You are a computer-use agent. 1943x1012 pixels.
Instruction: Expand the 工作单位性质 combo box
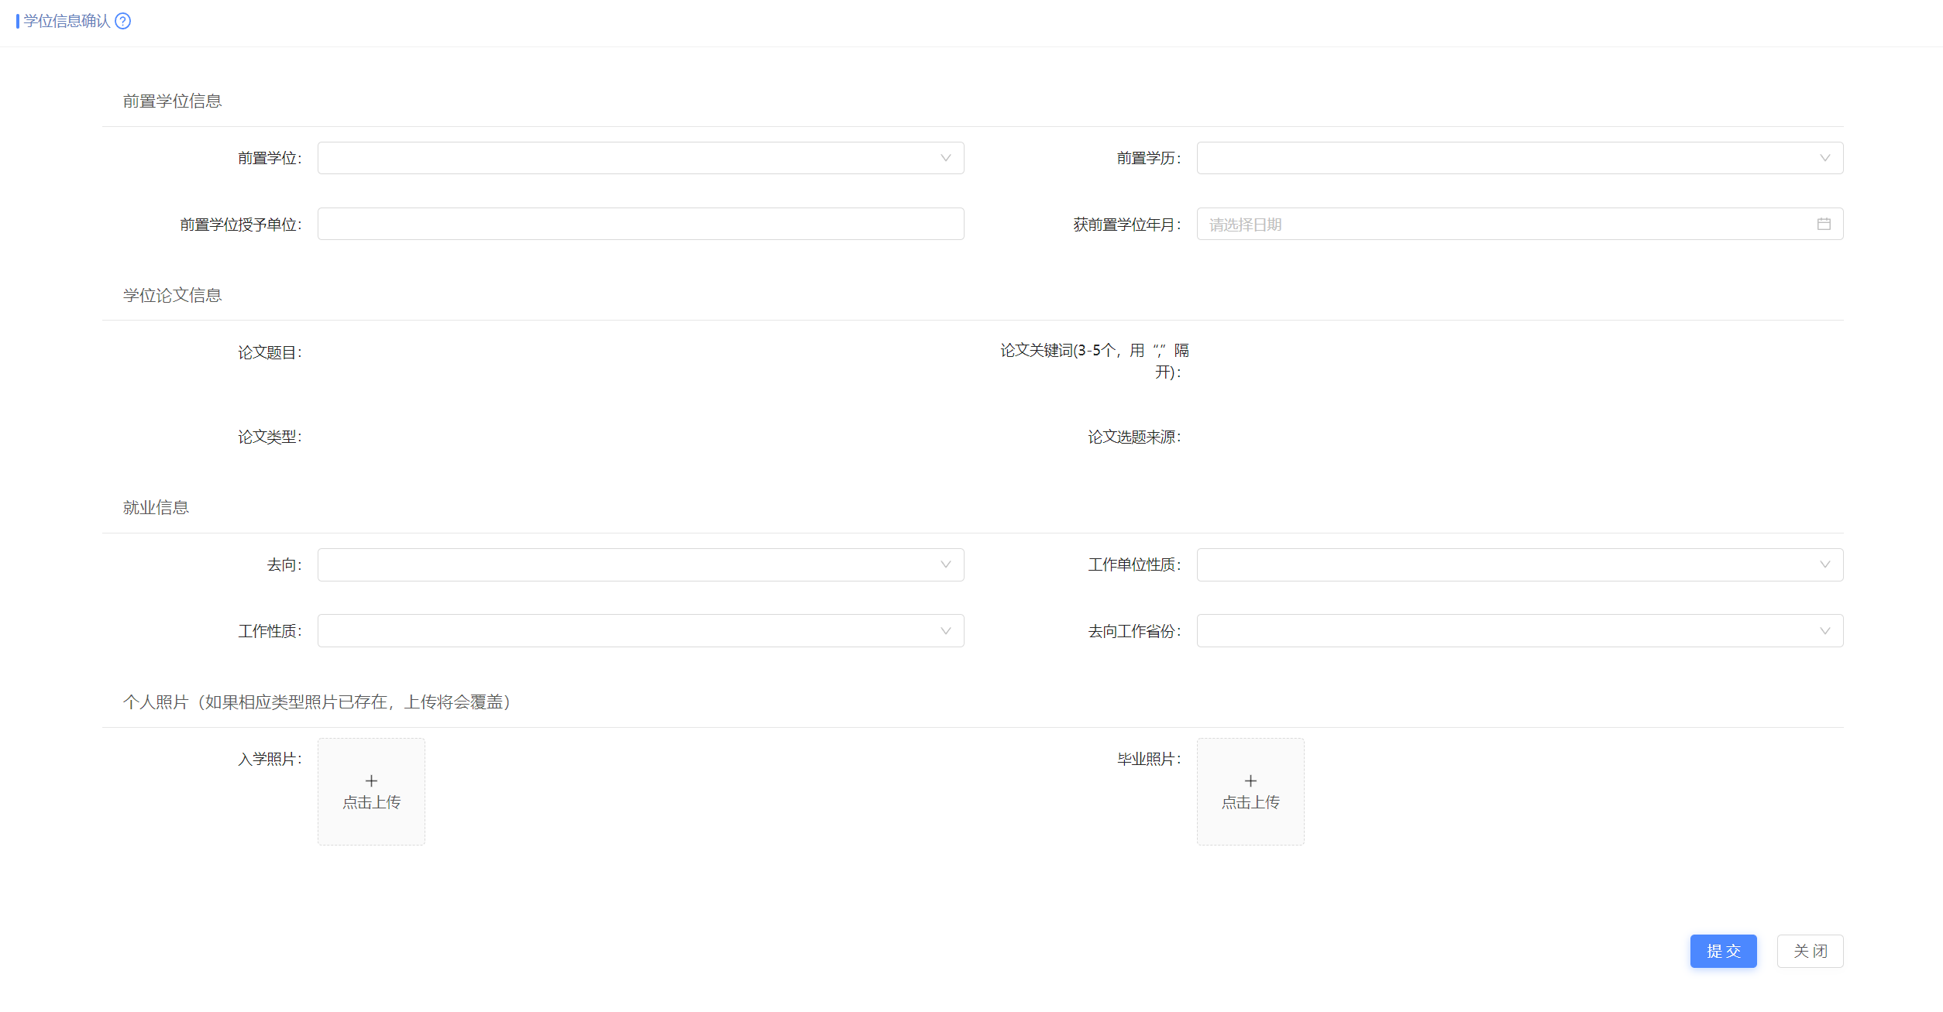1518,564
